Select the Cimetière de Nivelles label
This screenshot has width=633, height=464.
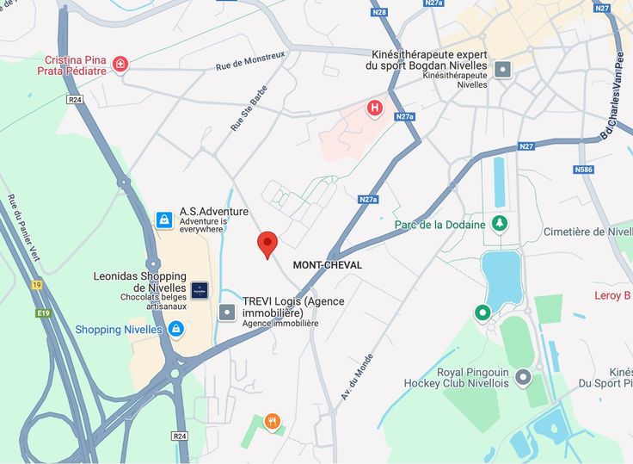pyautogui.click(x=587, y=232)
